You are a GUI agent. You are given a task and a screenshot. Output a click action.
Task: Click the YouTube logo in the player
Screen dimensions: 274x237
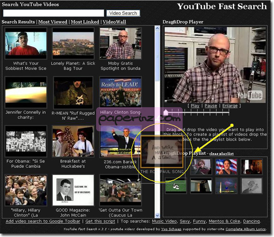(249, 95)
